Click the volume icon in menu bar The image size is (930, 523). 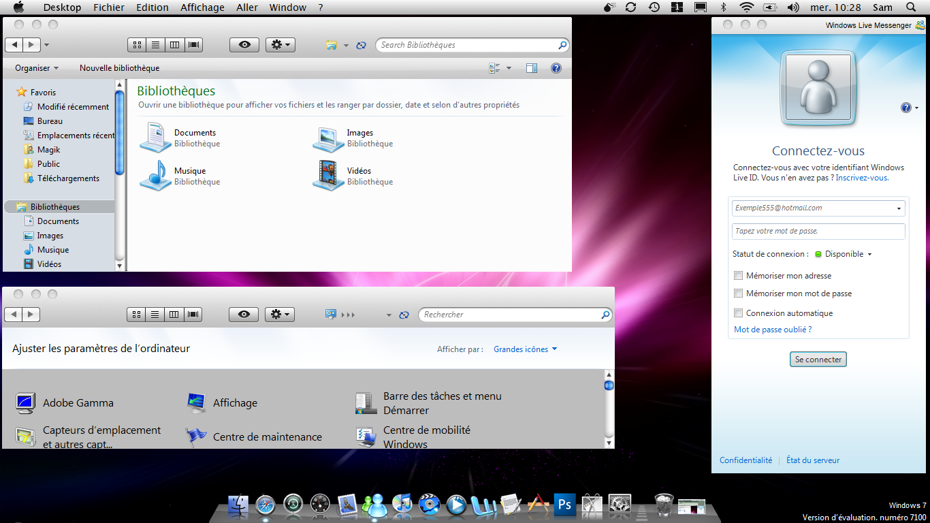[793, 7]
